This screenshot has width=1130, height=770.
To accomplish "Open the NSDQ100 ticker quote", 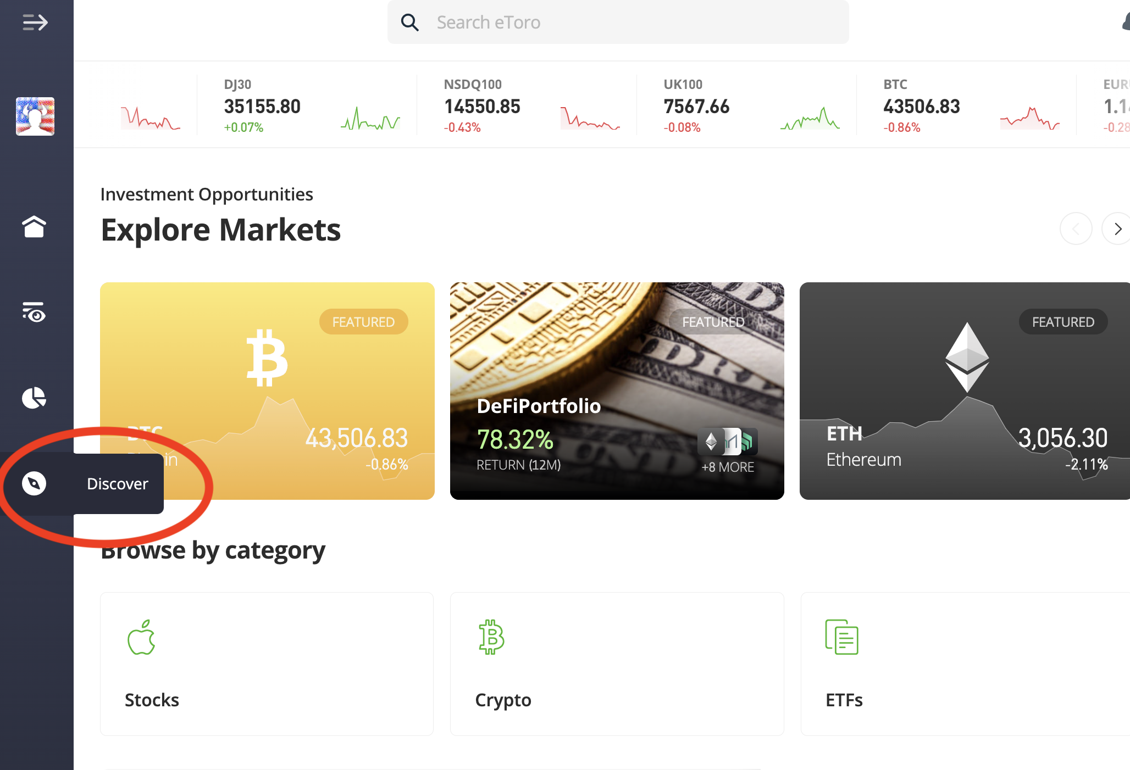I will click(x=482, y=106).
